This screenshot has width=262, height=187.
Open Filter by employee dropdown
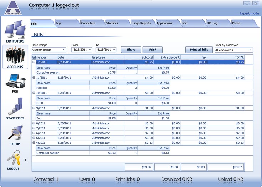click(233, 50)
